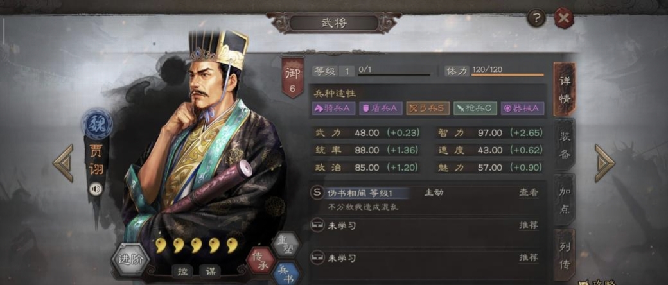Play Jia Xu's voice speaker icon
668x285 pixels.
point(96,188)
